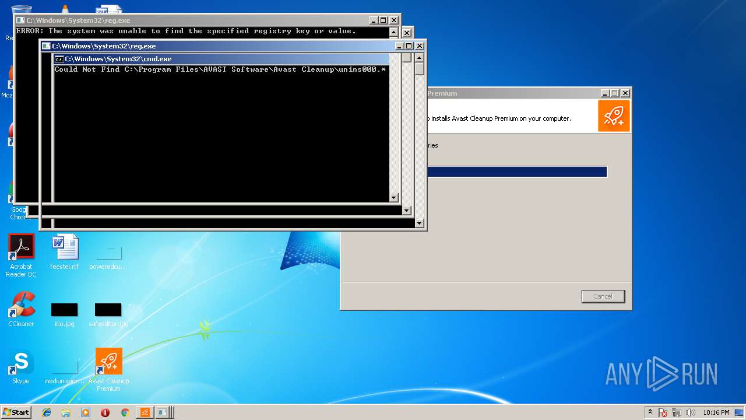Image resolution: width=746 pixels, height=420 pixels.
Task: Minimize the Avast Cleanup Premium installer window
Action: tap(605, 93)
